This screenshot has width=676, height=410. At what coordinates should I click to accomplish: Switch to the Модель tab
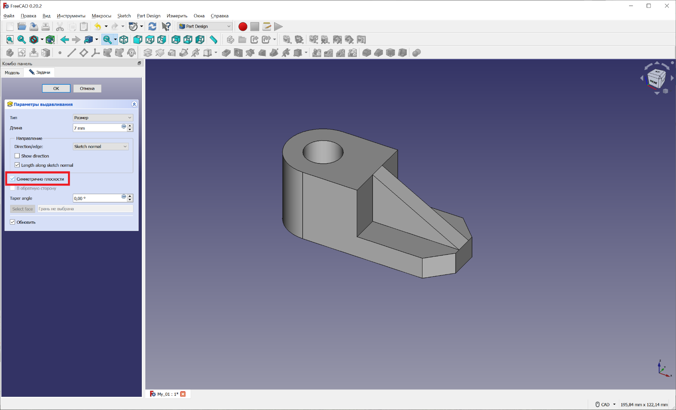click(x=12, y=73)
